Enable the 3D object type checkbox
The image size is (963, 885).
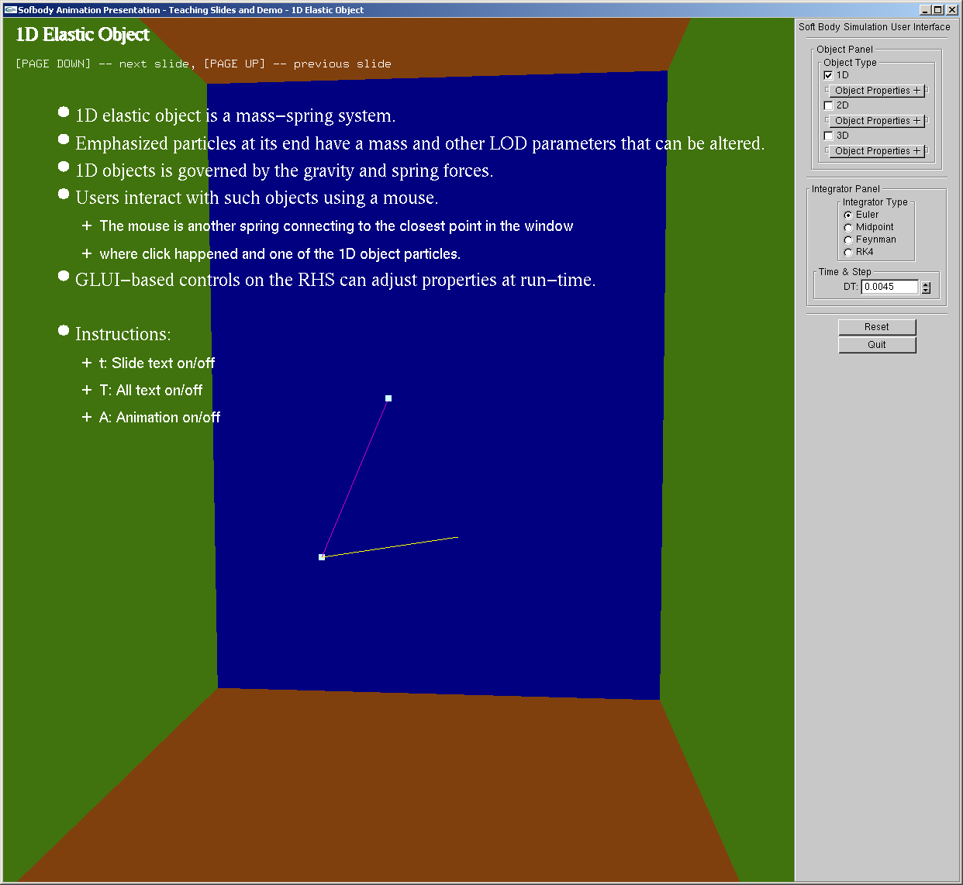pyautogui.click(x=828, y=136)
